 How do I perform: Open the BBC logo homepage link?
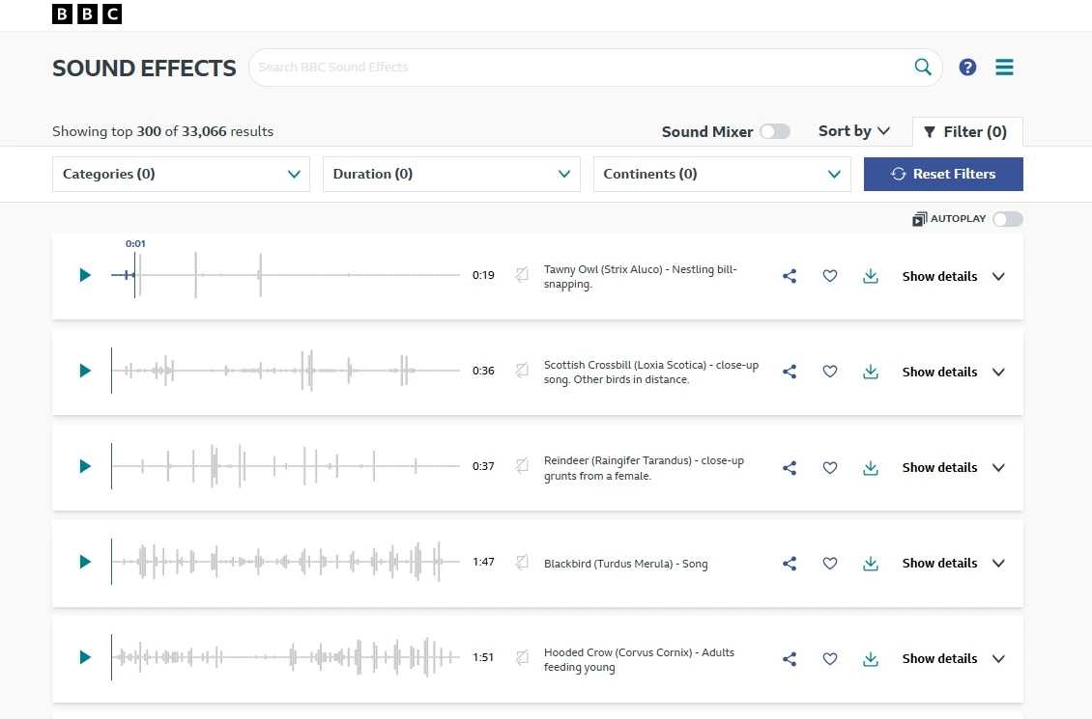[87, 14]
